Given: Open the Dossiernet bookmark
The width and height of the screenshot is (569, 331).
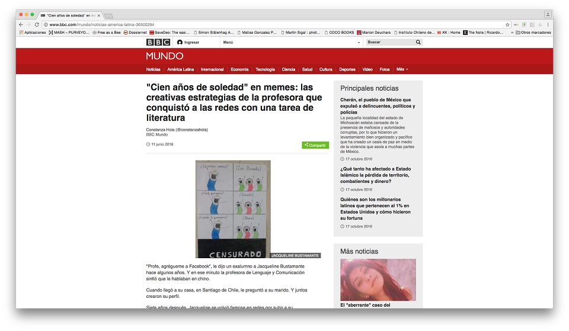Looking at the screenshot, I should [135, 33].
